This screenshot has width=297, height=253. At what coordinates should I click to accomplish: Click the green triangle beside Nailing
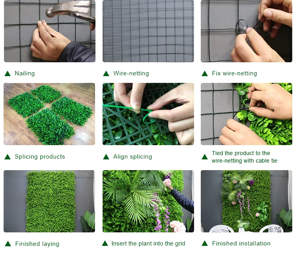click(x=8, y=74)
